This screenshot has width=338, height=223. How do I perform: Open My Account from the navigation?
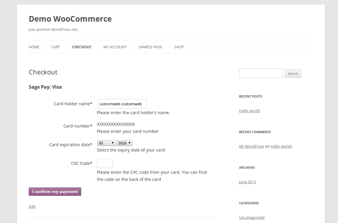[115, 47]
